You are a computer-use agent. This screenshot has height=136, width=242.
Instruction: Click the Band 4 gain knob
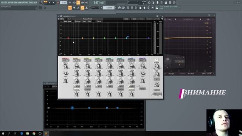click(109, 73)
